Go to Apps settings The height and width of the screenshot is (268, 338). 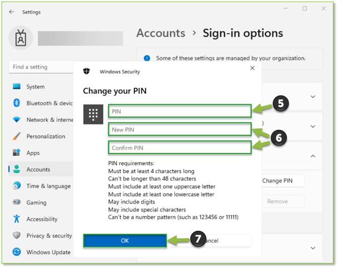coord(33,153)
